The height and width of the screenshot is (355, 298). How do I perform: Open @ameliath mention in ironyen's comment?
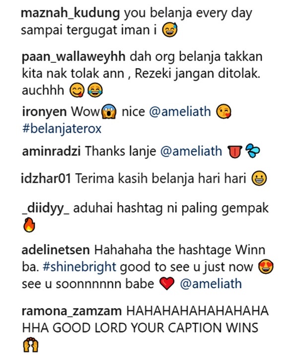pyautogui.click(x=180, y=112)
